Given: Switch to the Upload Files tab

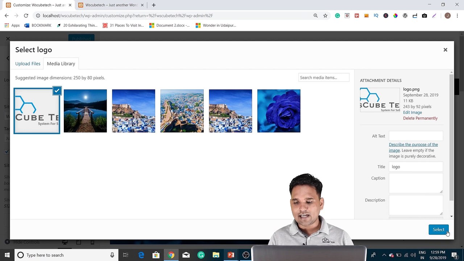Looking at the screenshot, I should (x=28, y=63).
